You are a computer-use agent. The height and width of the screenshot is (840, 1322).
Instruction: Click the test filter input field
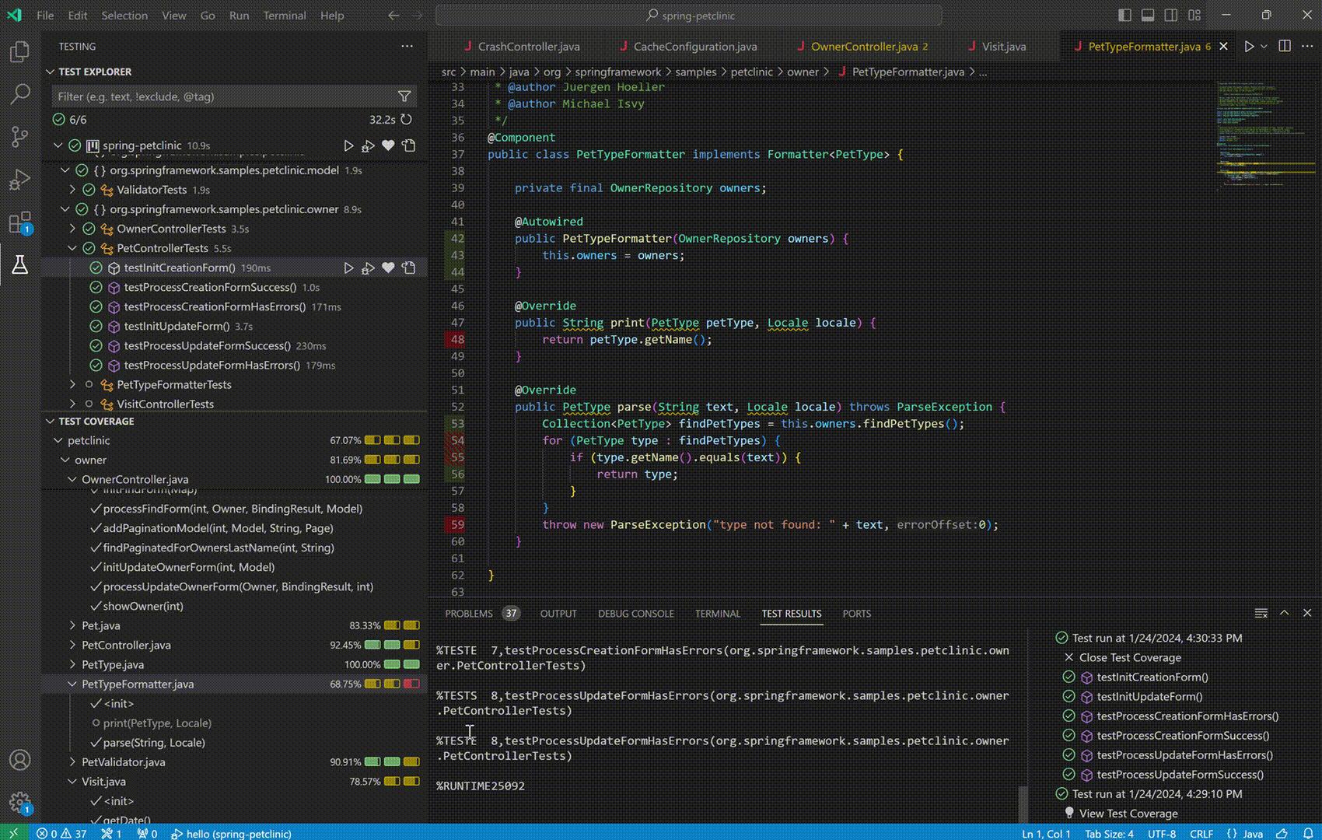224,96
